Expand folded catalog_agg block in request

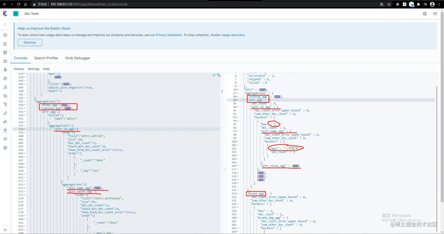(68, 108)
